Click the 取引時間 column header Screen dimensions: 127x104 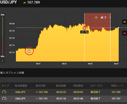coord(61,86)
